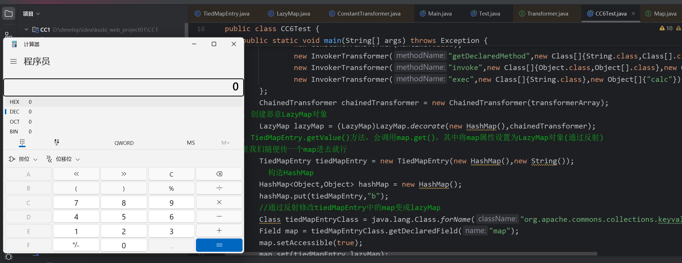This screenshot has height=263, width=682.
Task: Click digit 2 on calculator keypad
Action: coord(124,231)
